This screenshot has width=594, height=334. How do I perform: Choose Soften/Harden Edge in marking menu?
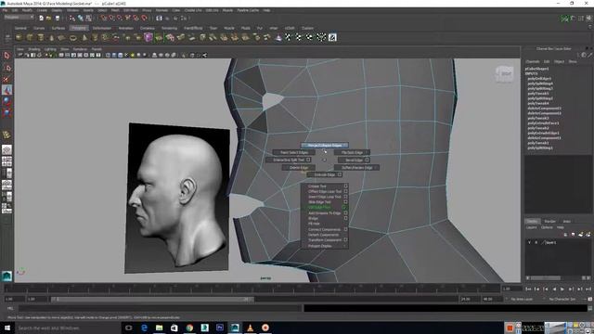356,167
